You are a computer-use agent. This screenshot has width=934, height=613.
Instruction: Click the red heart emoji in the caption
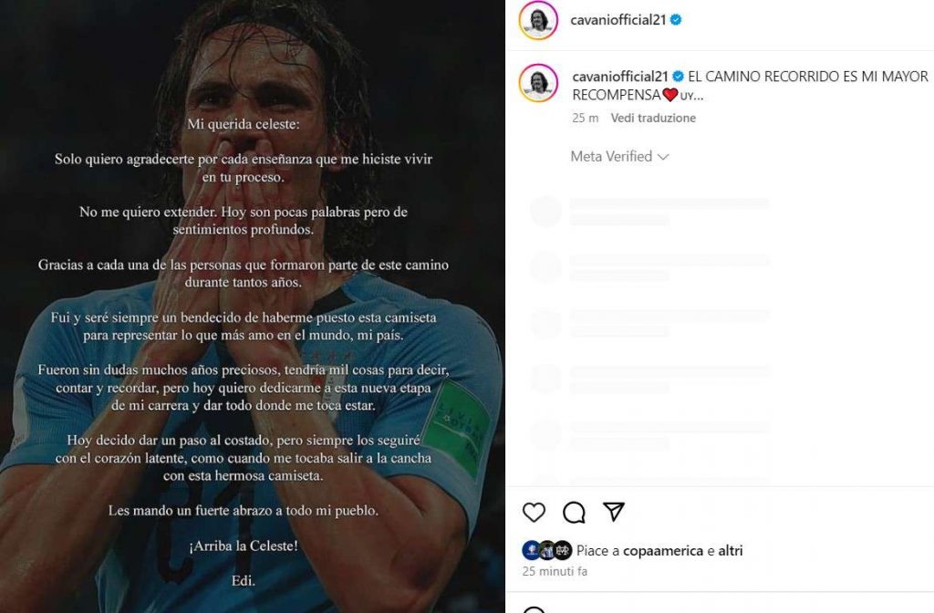670,95
